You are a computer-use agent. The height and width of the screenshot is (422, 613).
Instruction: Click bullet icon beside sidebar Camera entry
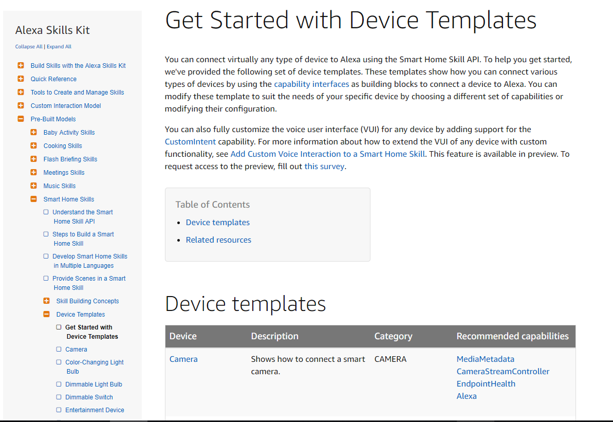(59, 349)
